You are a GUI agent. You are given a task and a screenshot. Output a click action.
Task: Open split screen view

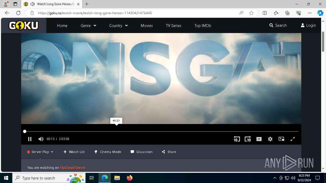pyautogui.click(x=265, y=13)
